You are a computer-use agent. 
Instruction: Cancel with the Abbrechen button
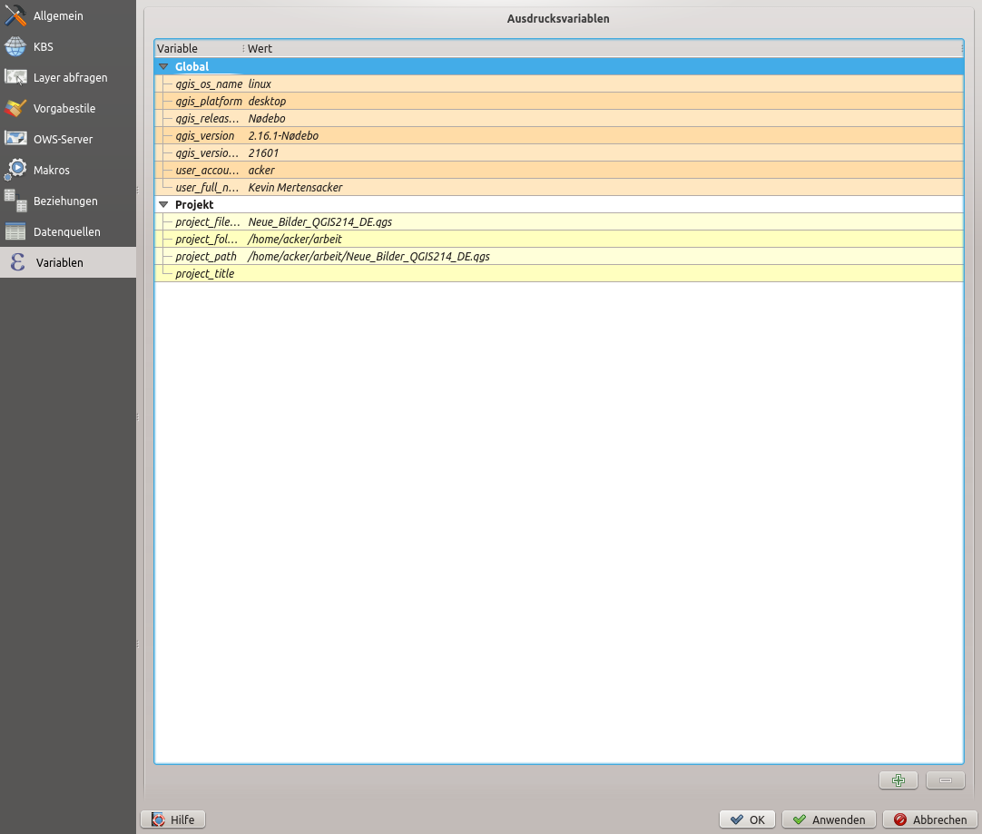[930, 819]
